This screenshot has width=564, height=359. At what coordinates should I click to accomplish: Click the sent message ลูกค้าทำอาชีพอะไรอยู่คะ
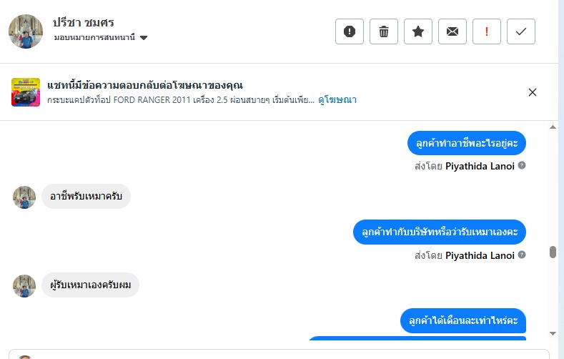coord(467,143)
